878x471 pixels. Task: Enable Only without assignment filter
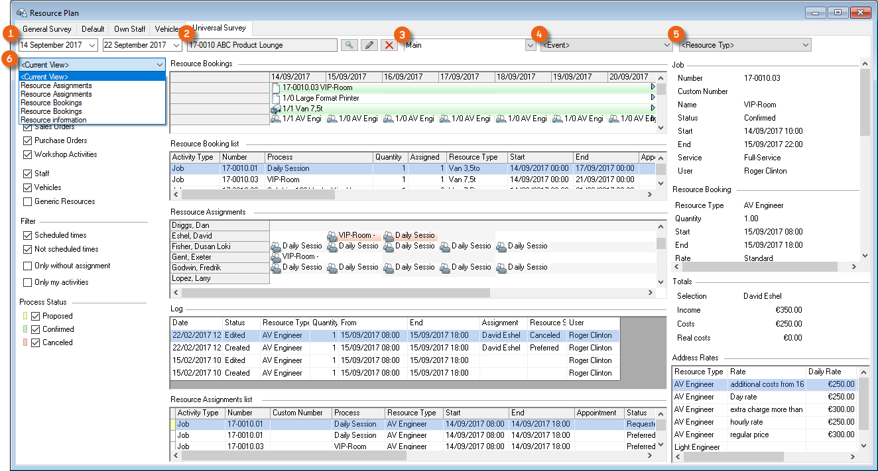click(x=28, y=266)
